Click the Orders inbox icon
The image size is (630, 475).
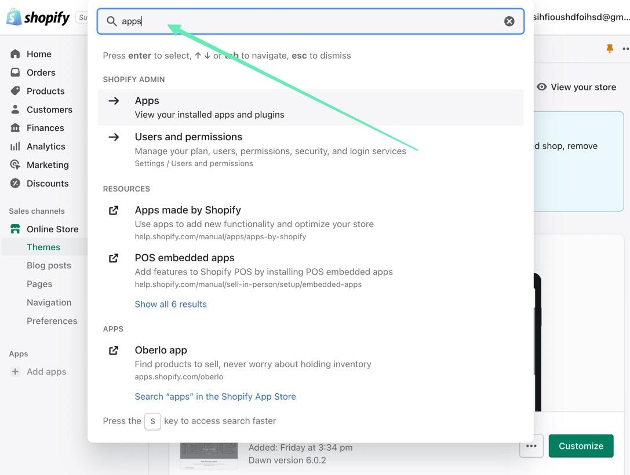(x=15, y=72)
